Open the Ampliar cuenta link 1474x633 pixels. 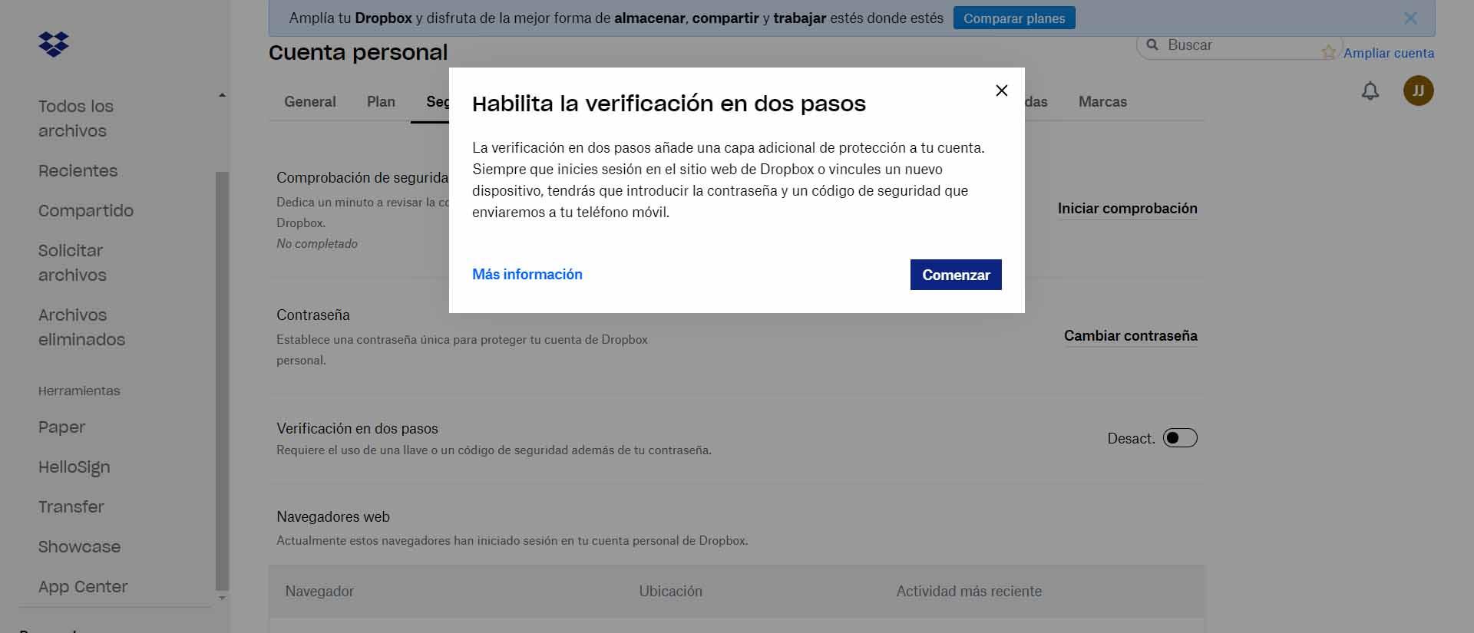coord(1389,53)
